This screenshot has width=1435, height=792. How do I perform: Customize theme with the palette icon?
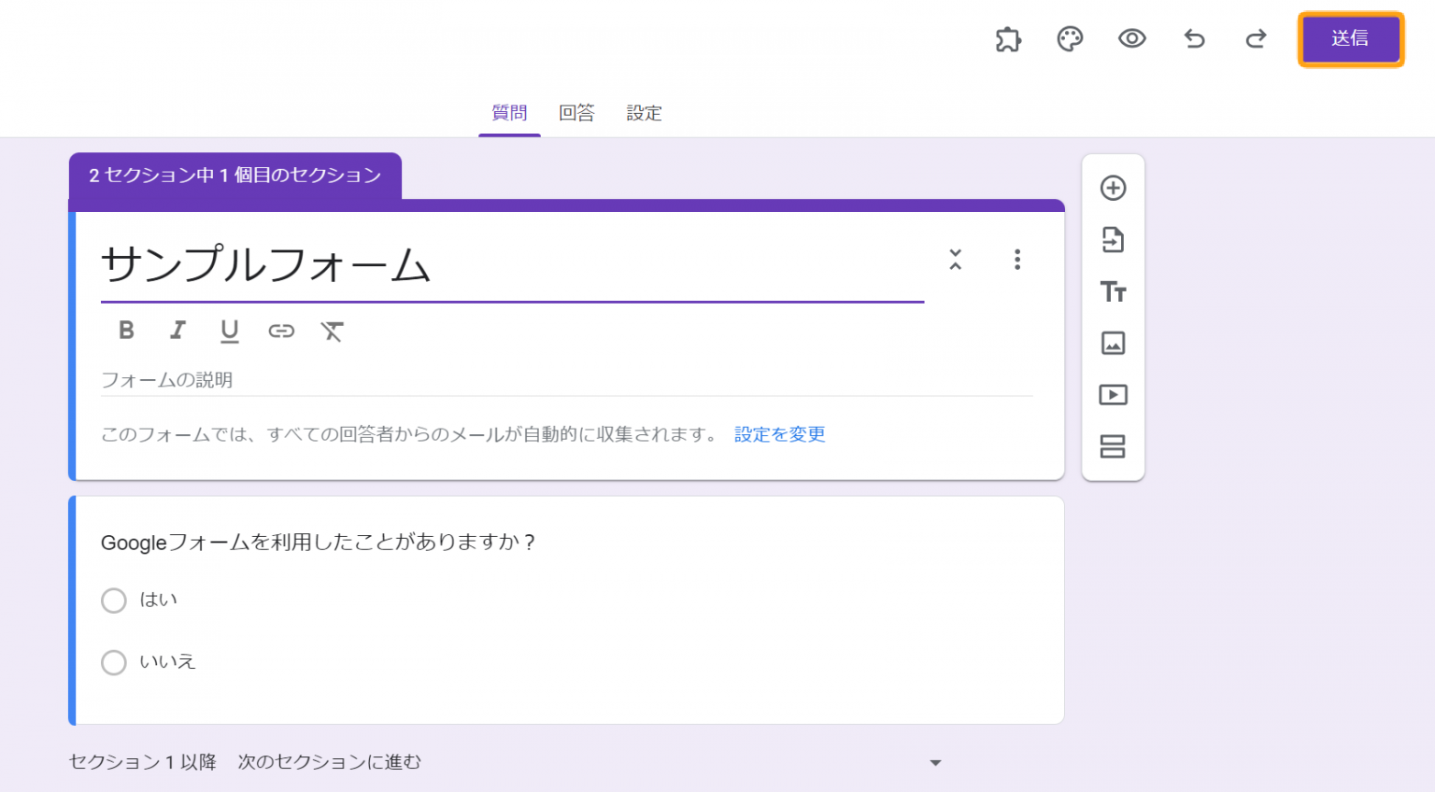(x=1070, y=39)
